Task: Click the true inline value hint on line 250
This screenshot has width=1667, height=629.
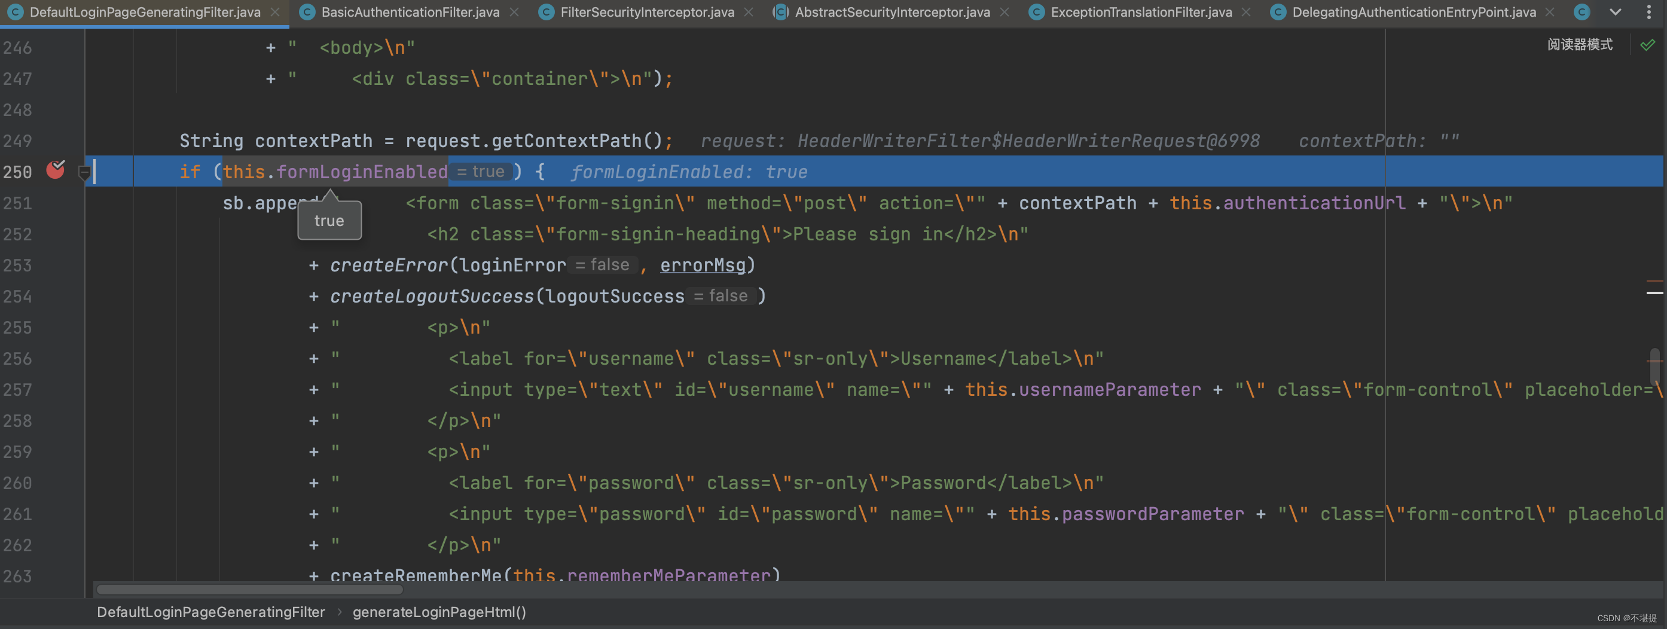Action: pos(481,172)
